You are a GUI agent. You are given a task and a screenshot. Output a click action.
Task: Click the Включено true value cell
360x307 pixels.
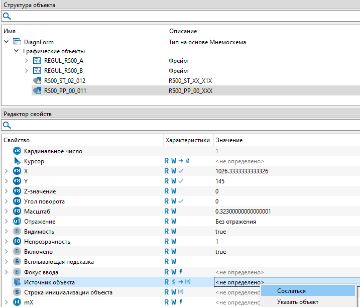point(220,252)
